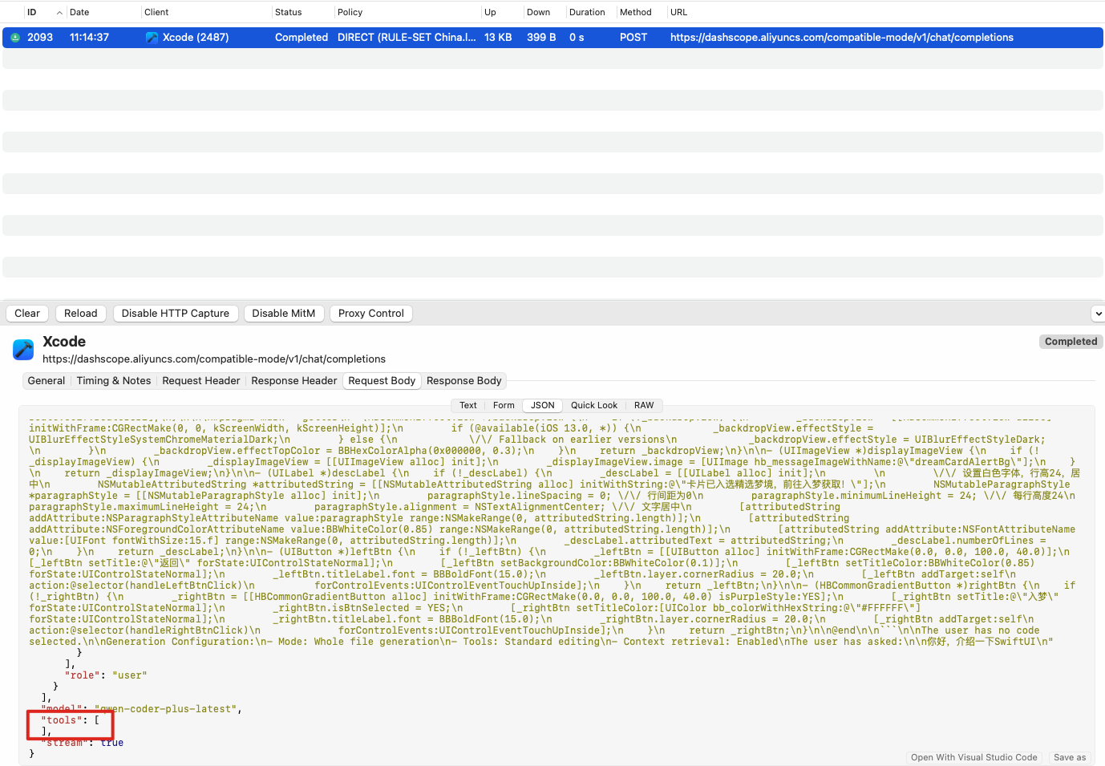The image size is (1105, 766).
Task: Click the Xcode icon in the request row
Action: point(152,38)
